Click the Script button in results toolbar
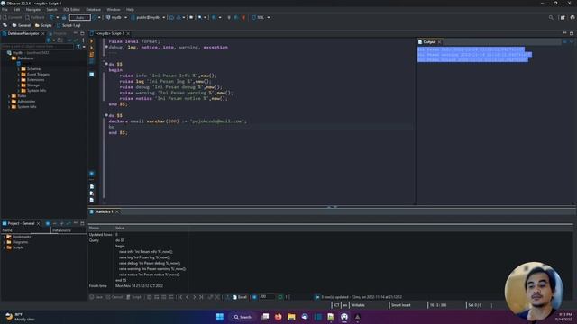Image resolution: width=577 pixels, height=324 pixels. [x=133, y=297]
